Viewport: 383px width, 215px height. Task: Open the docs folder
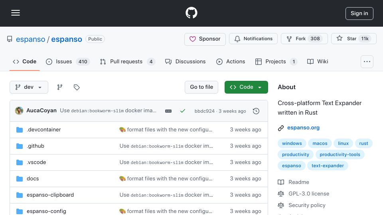33,179
